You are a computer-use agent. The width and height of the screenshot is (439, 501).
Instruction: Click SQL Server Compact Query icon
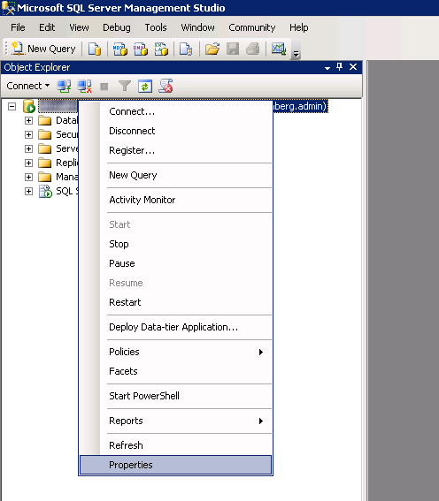[x=186, y=49]
